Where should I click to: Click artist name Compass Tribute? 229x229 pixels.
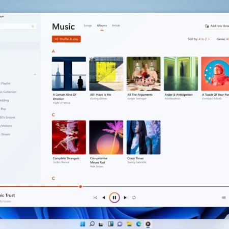212,99
